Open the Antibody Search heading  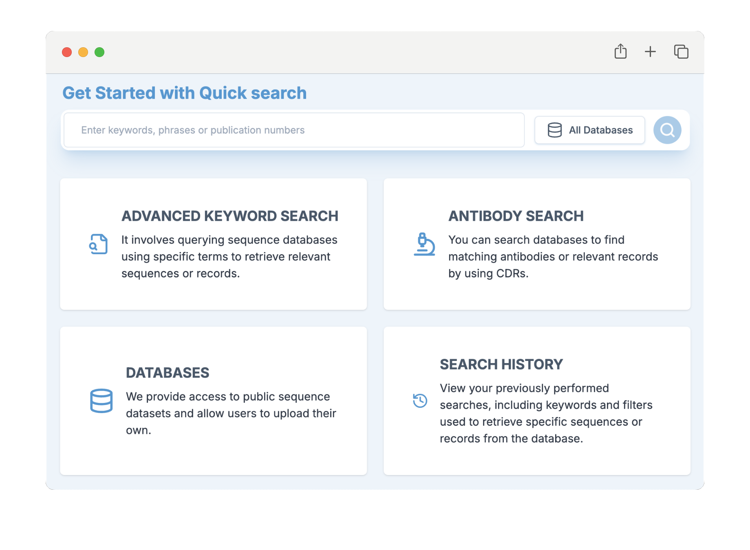[x=516, y=216]
